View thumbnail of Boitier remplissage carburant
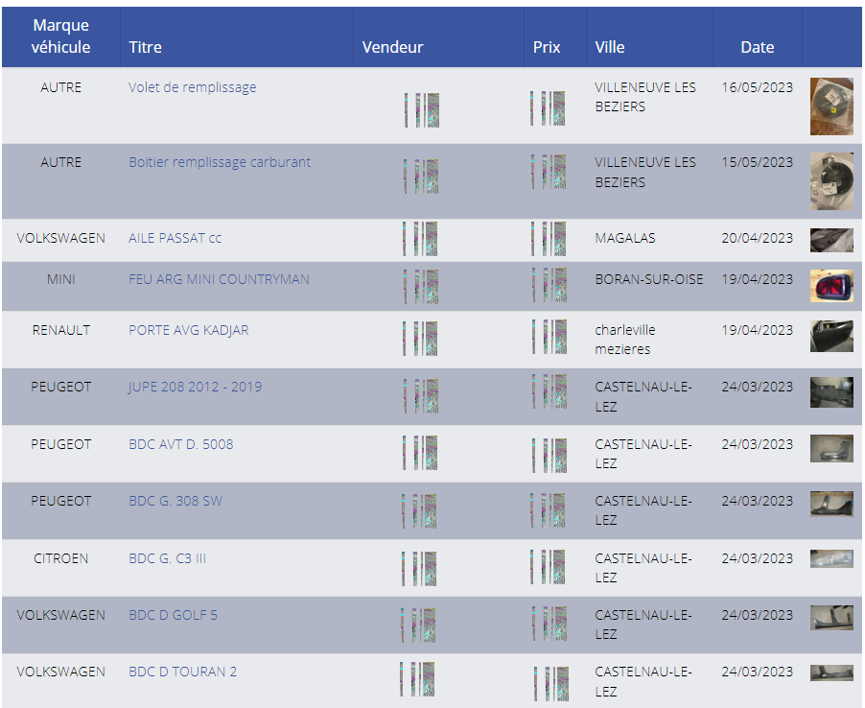Screen dimensions: 865x708 tap(831, 181)
